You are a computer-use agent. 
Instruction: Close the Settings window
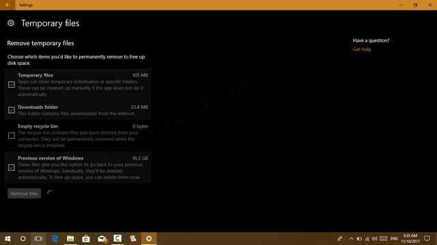point(430,5)
